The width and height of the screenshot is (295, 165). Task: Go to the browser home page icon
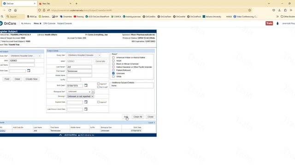[15, 10]
